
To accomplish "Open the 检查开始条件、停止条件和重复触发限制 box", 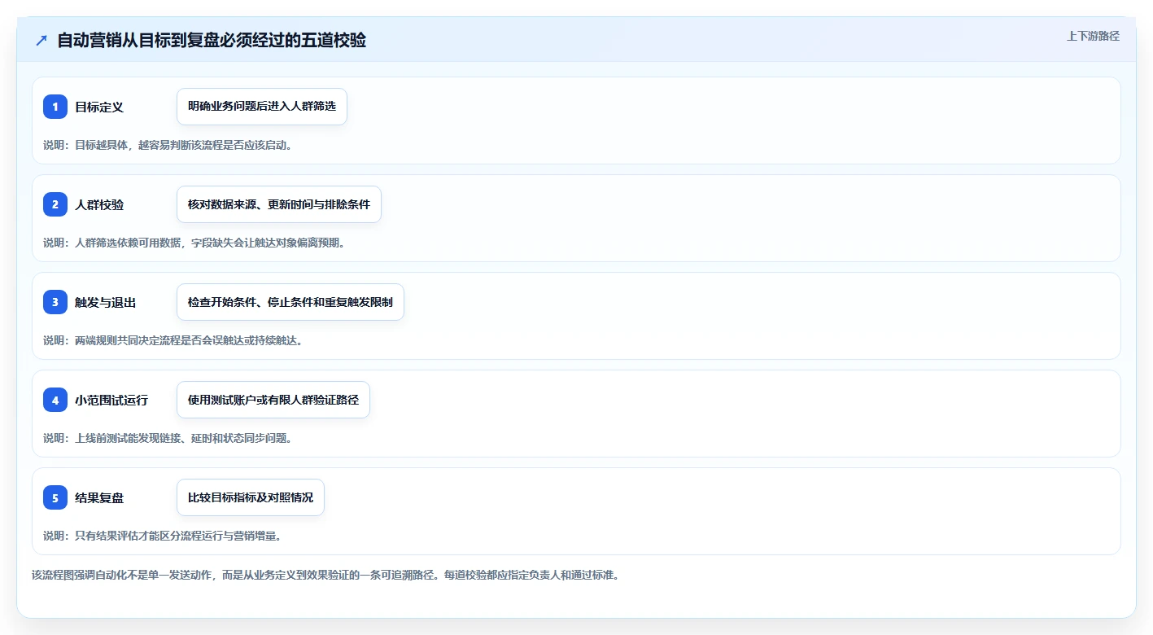I will coord(290,302).
